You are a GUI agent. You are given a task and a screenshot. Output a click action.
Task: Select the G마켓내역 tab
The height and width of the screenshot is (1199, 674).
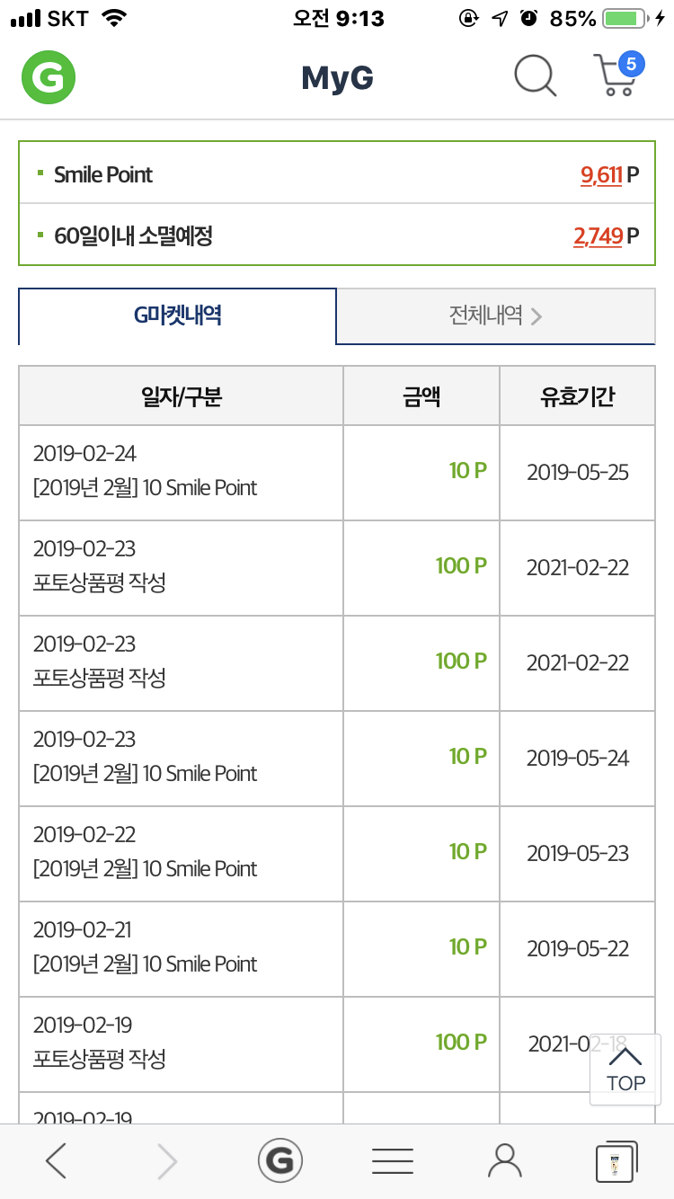[x=178, y=315]
